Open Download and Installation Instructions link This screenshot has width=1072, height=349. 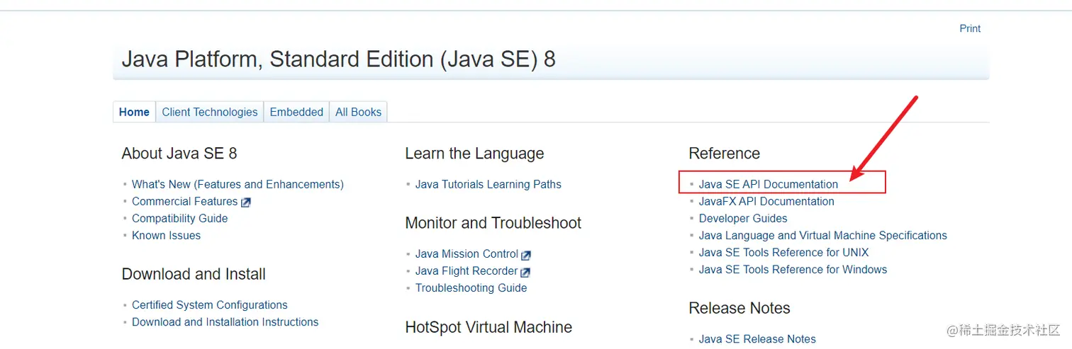(225, 321)
